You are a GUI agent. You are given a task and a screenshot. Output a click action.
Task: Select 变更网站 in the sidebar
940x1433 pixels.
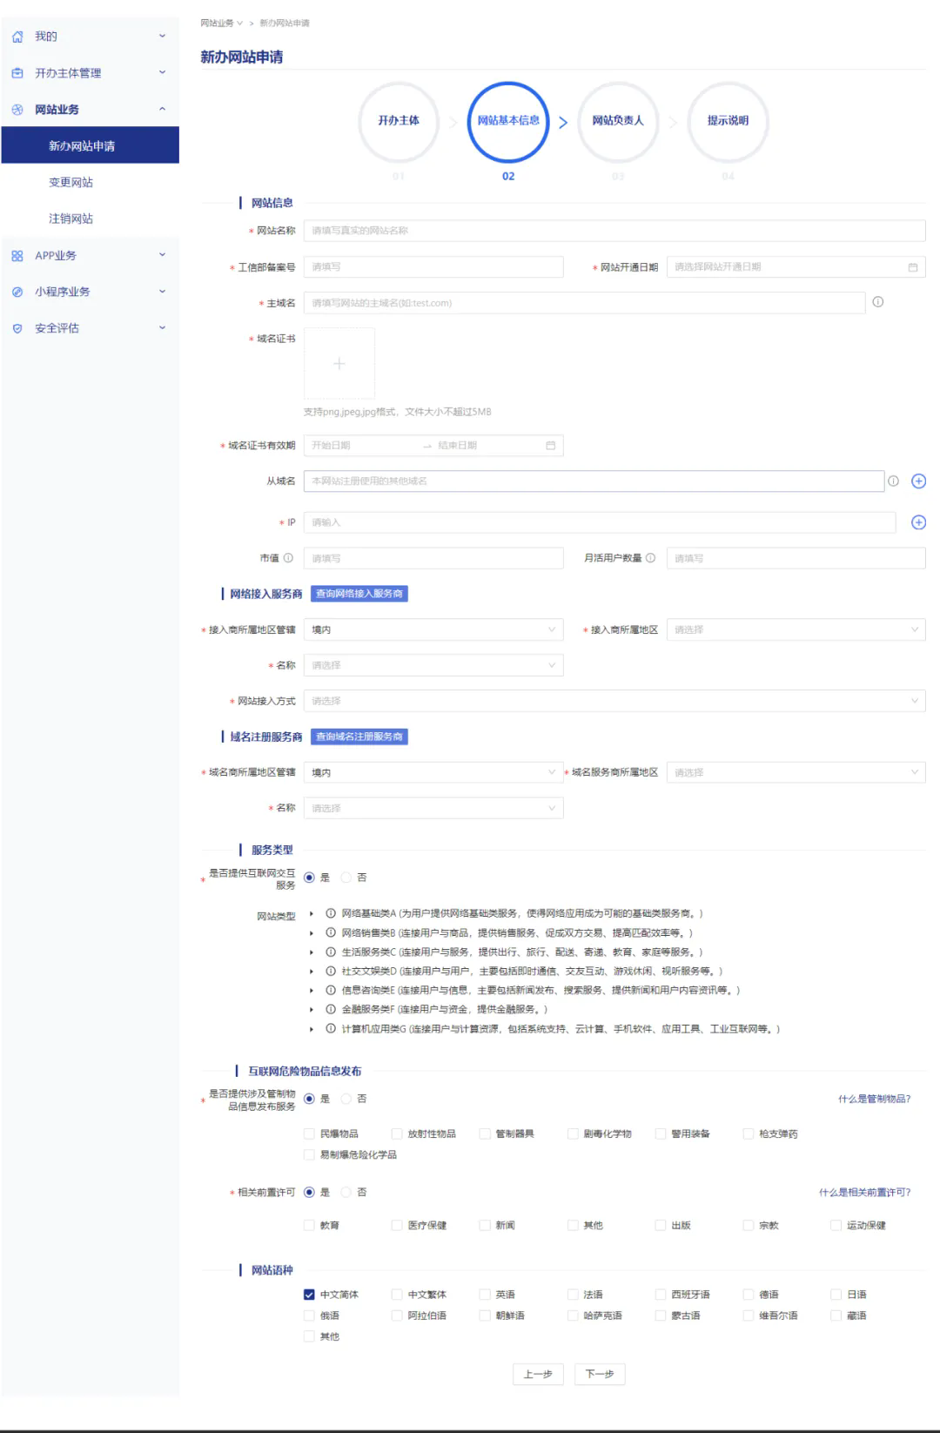pos(71,182)
